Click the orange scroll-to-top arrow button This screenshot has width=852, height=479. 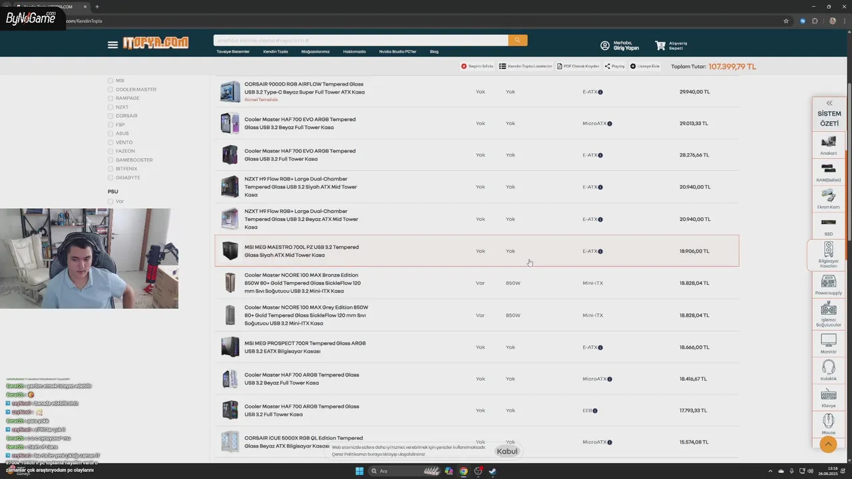828,444
